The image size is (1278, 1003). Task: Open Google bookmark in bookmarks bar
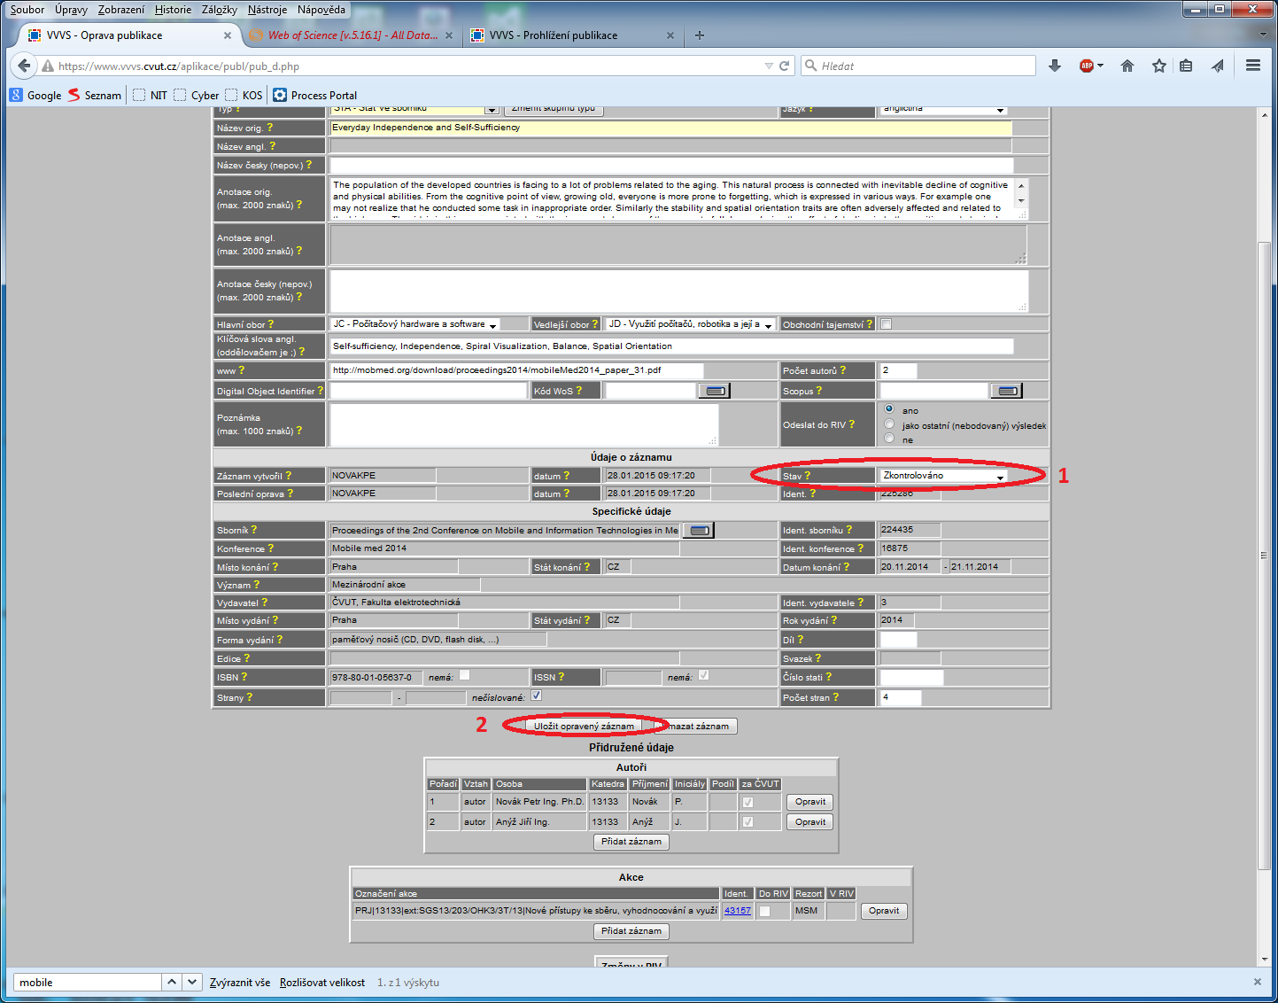[x=35, y=95]
